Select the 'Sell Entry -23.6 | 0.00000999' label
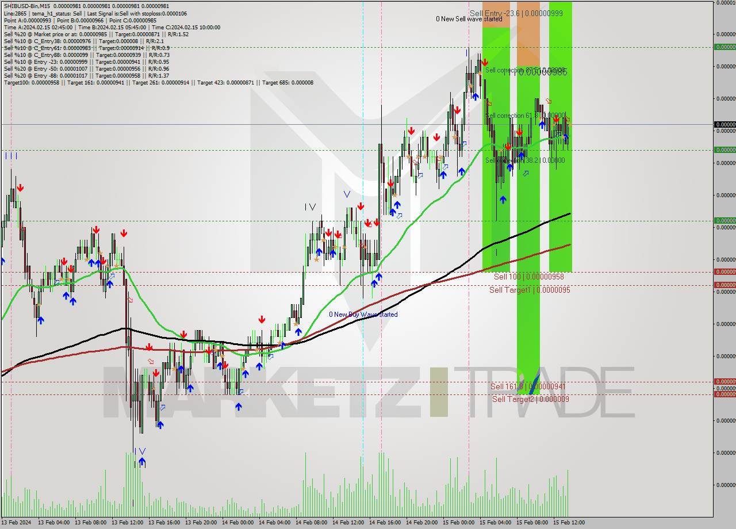Screen dimensions: 736x529 tap(516, 13)
